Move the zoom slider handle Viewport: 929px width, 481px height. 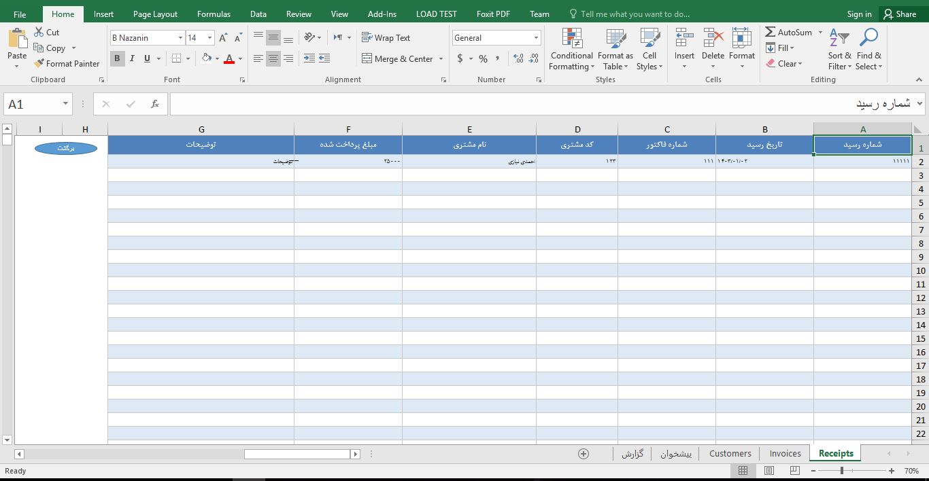pyautogui.click(x=841, y=471)
